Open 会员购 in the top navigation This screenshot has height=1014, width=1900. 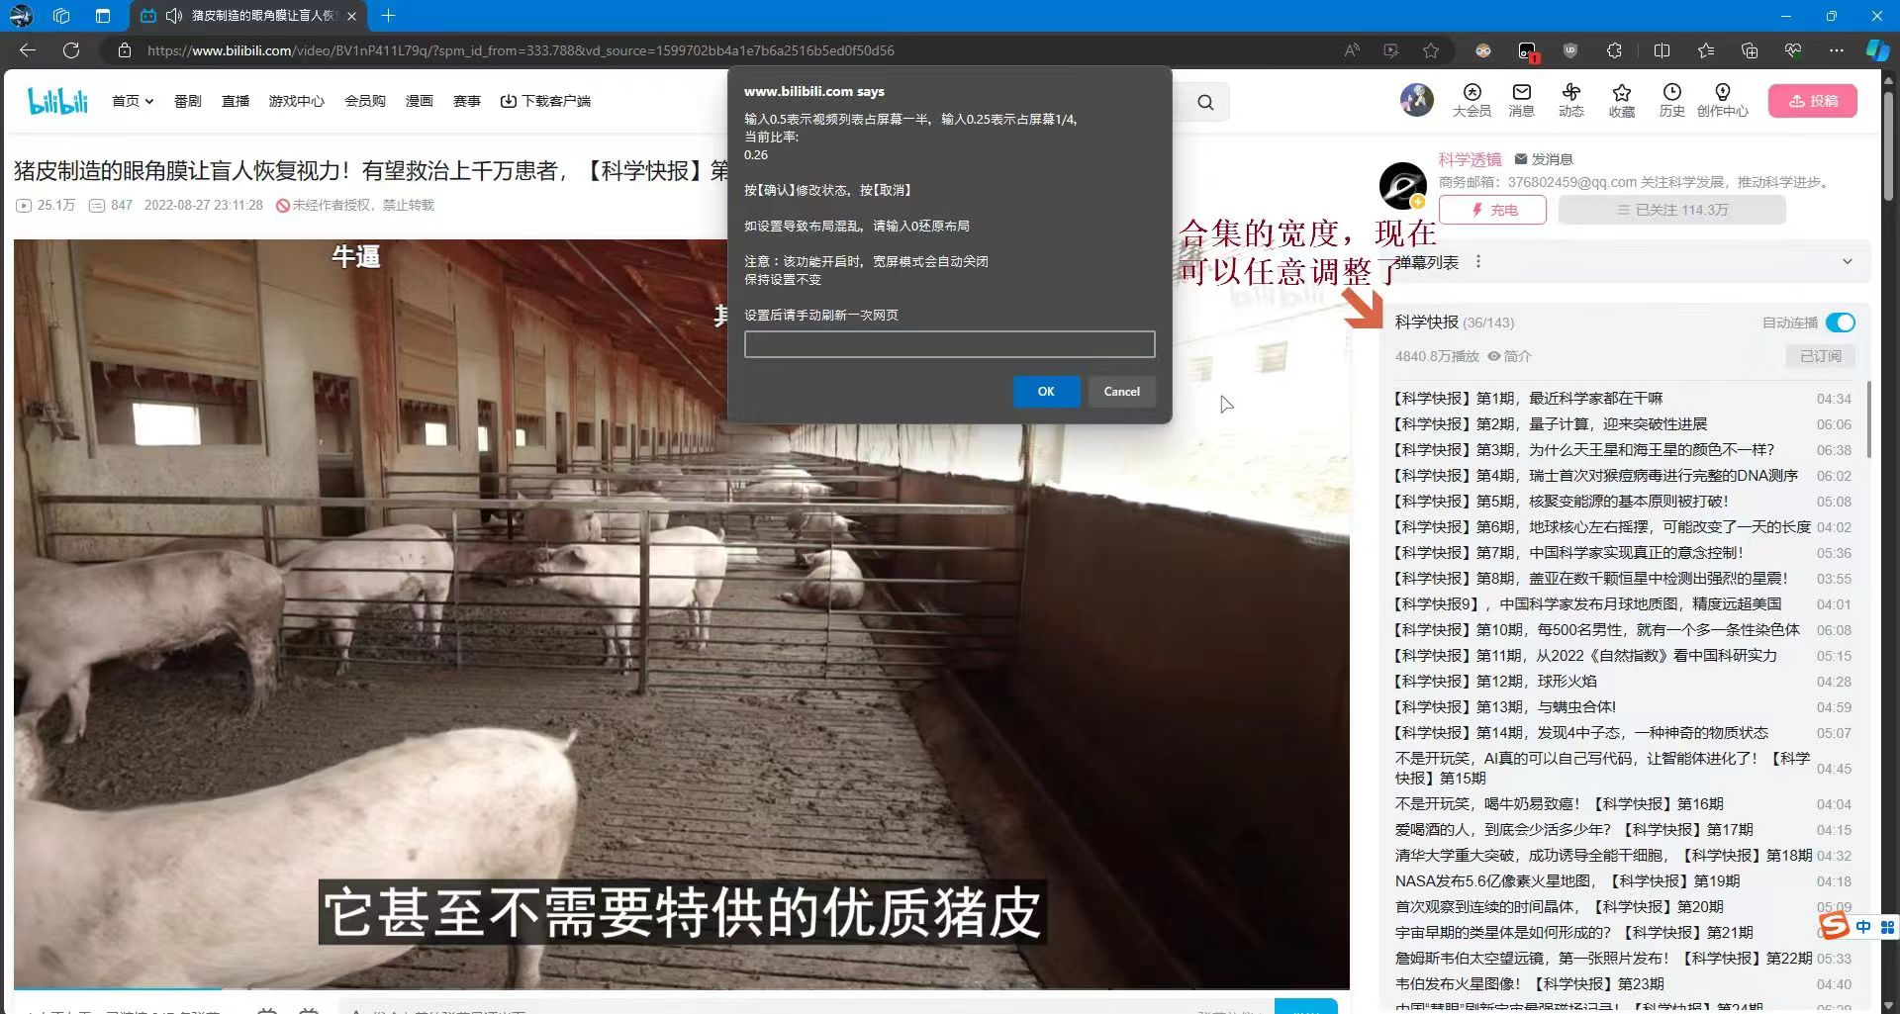point(365,101)
